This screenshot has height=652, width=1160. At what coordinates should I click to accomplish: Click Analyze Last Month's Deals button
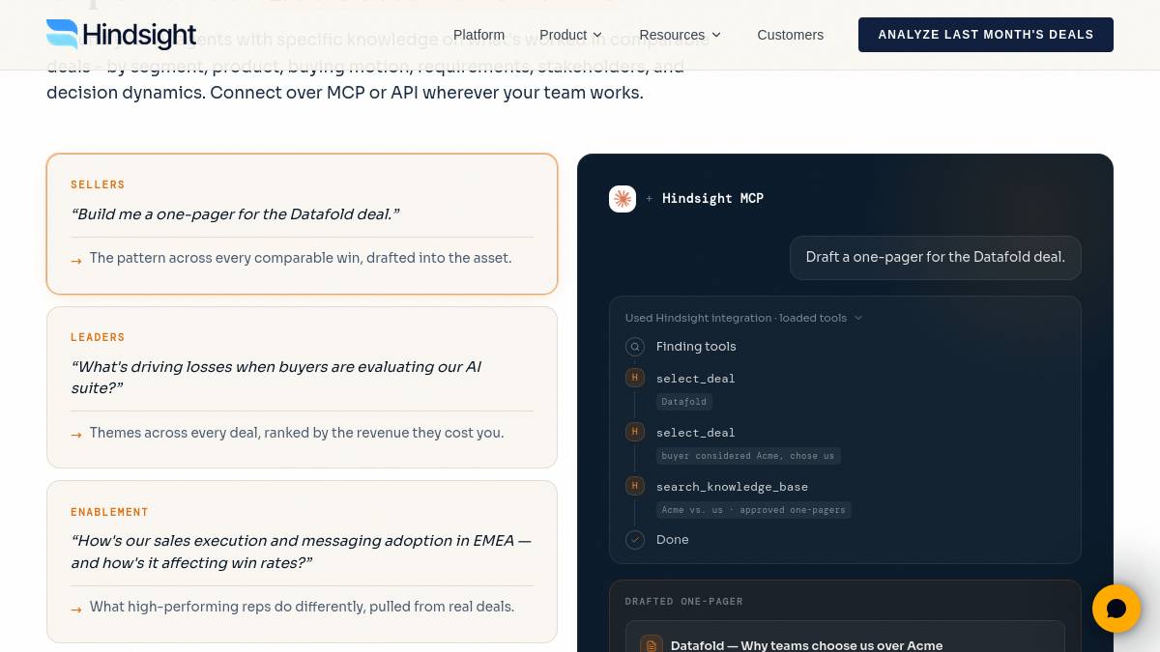coord(986,35)
